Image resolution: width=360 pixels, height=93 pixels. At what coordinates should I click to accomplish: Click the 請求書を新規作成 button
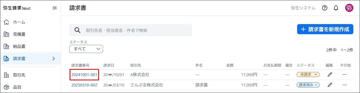point(325,29)
